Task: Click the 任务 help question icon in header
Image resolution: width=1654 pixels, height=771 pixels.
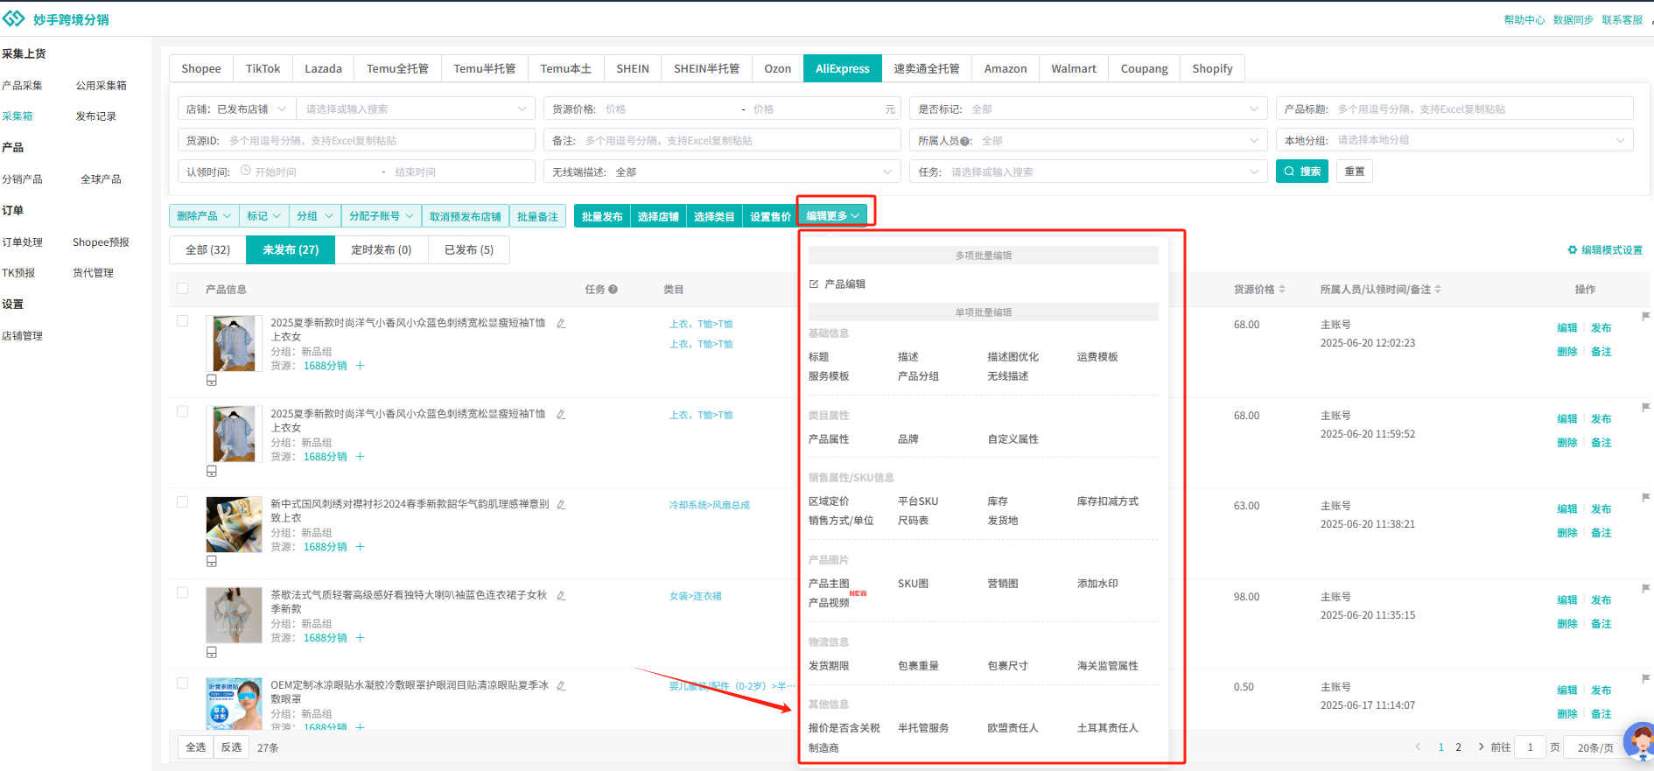Action: pos(613,290)
